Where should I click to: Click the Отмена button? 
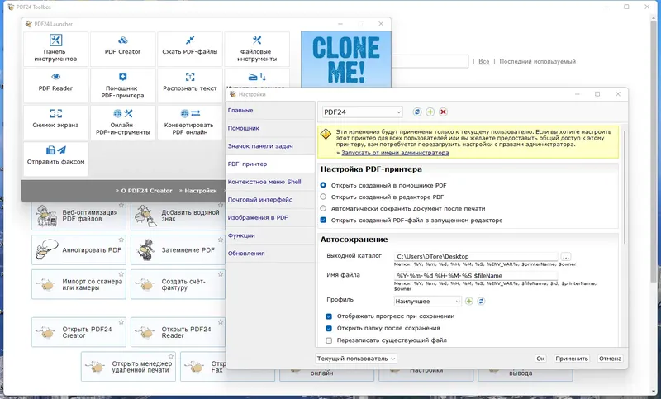pyautogui.click(x=610, y=359)
